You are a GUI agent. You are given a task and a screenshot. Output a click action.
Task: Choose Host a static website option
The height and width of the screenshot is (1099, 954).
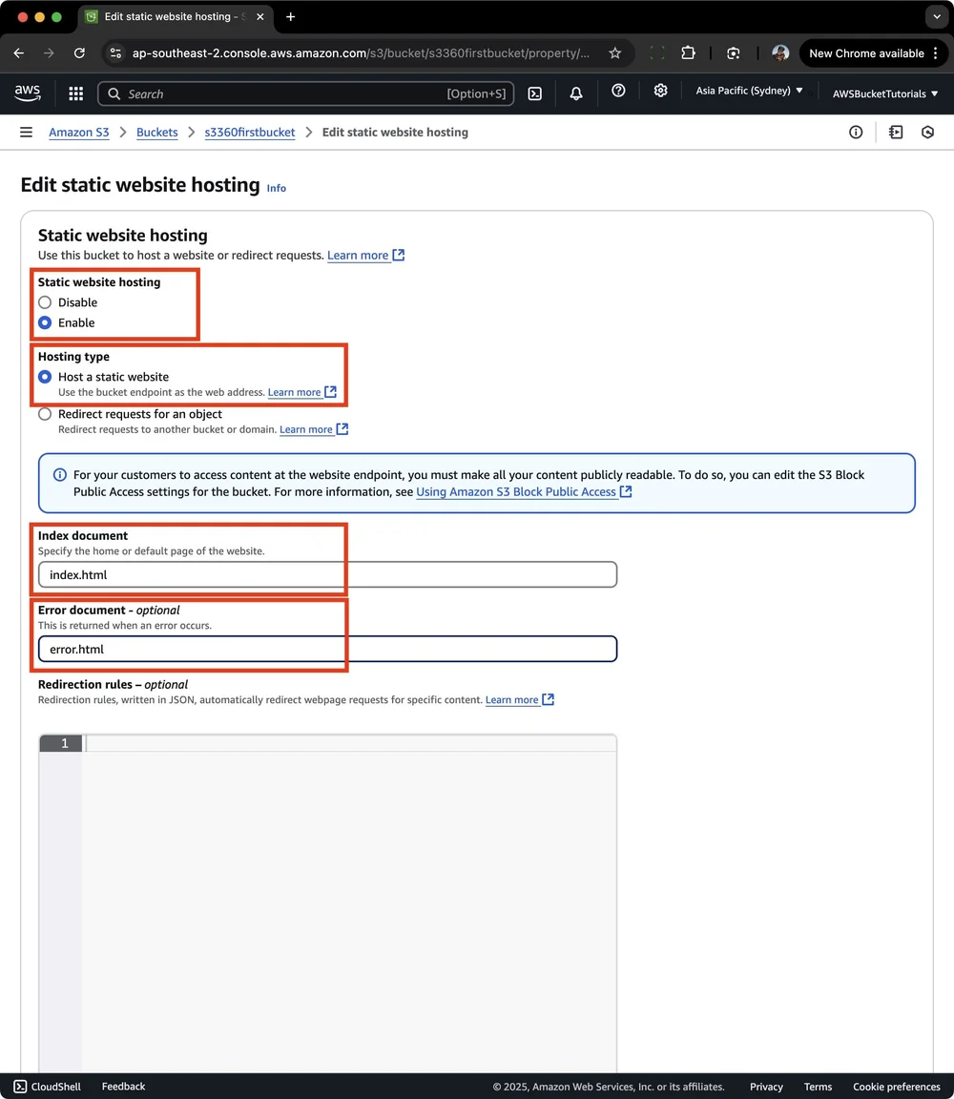(45, 377)
